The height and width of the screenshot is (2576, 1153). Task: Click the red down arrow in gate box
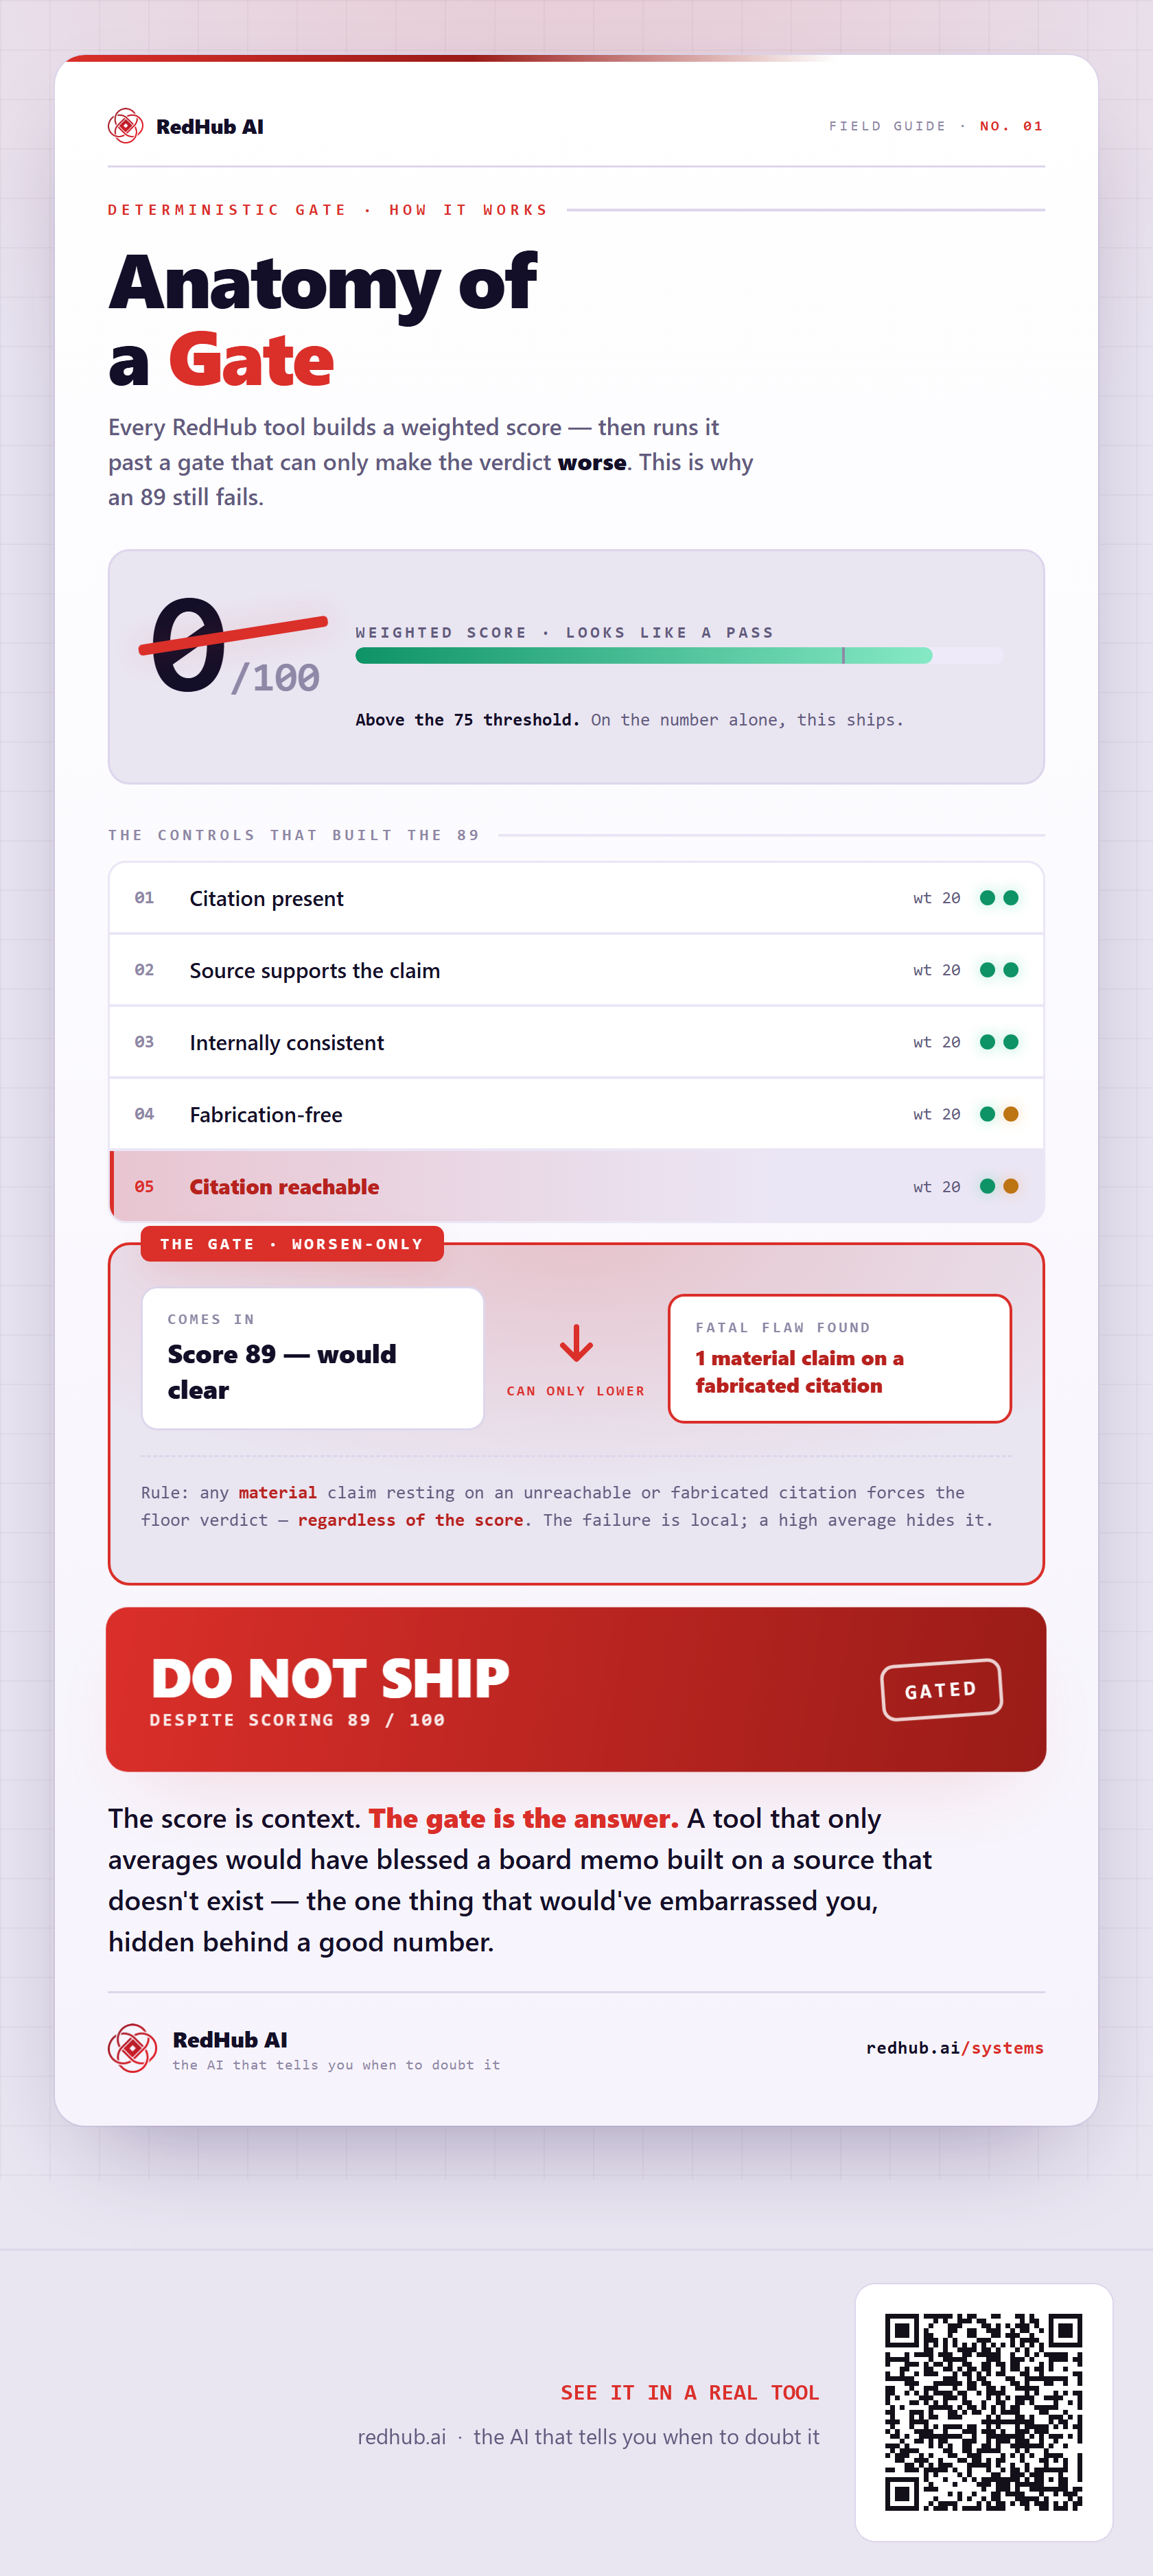click(576, 1343)
